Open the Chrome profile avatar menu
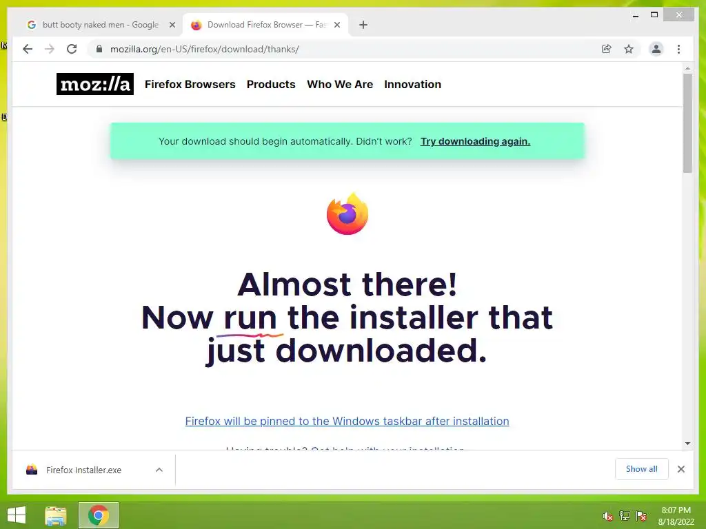 (656, 49)
